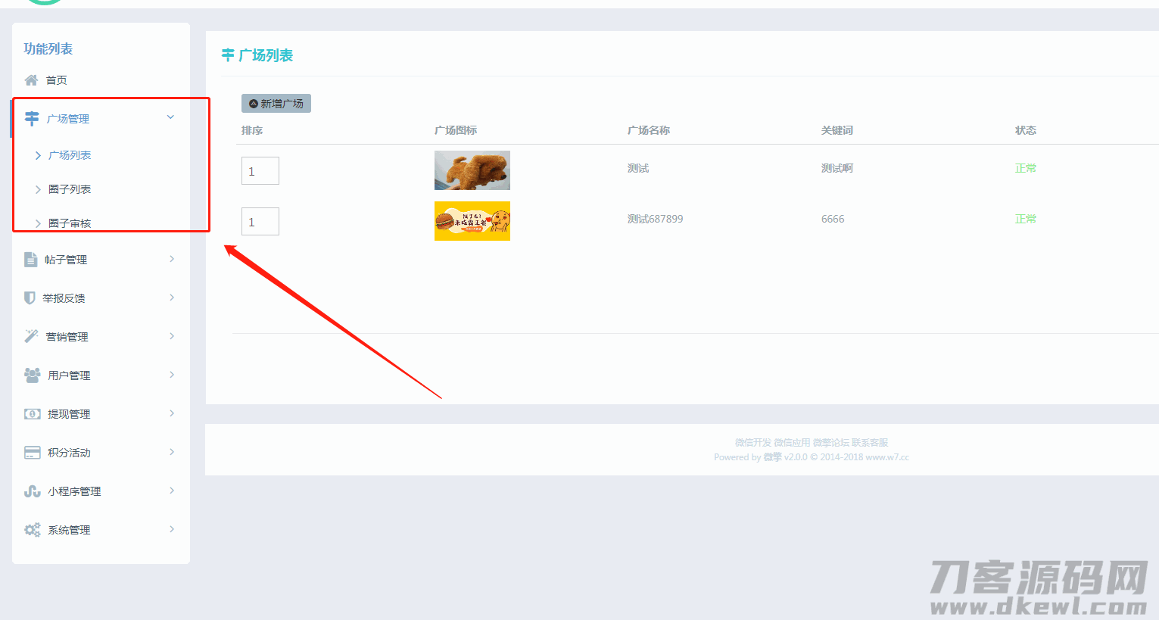Image resolution: width=1159 pixels, height=620 pixels.
Task: Click the signpost icon for 广场管理
Action: click(x=32, y=118)
